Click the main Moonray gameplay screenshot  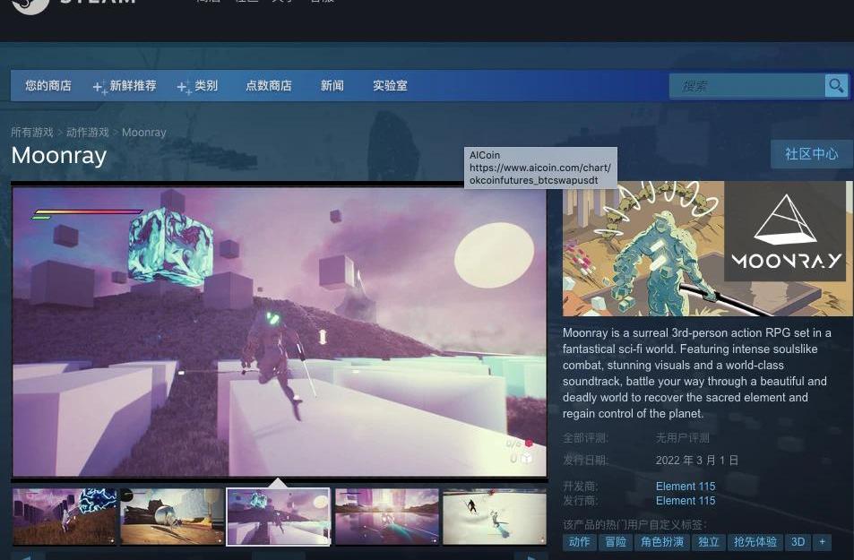click(280, 332)
